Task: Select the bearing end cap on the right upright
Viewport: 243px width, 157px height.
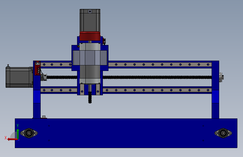Action: [x=221, y=77]
